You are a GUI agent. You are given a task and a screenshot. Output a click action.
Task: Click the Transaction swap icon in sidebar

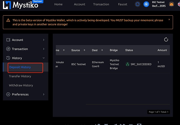8,49
